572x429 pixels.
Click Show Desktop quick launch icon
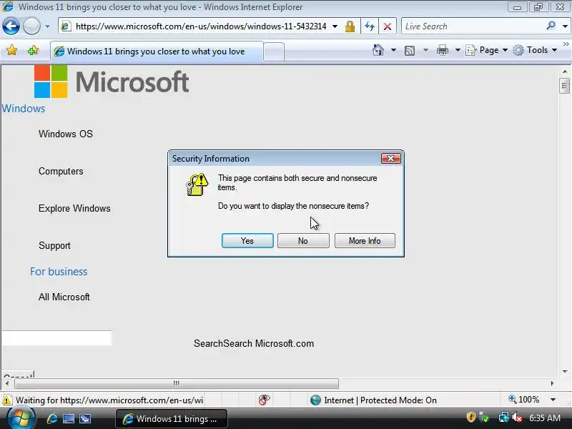pyautogui.click(x=69, y=418)
